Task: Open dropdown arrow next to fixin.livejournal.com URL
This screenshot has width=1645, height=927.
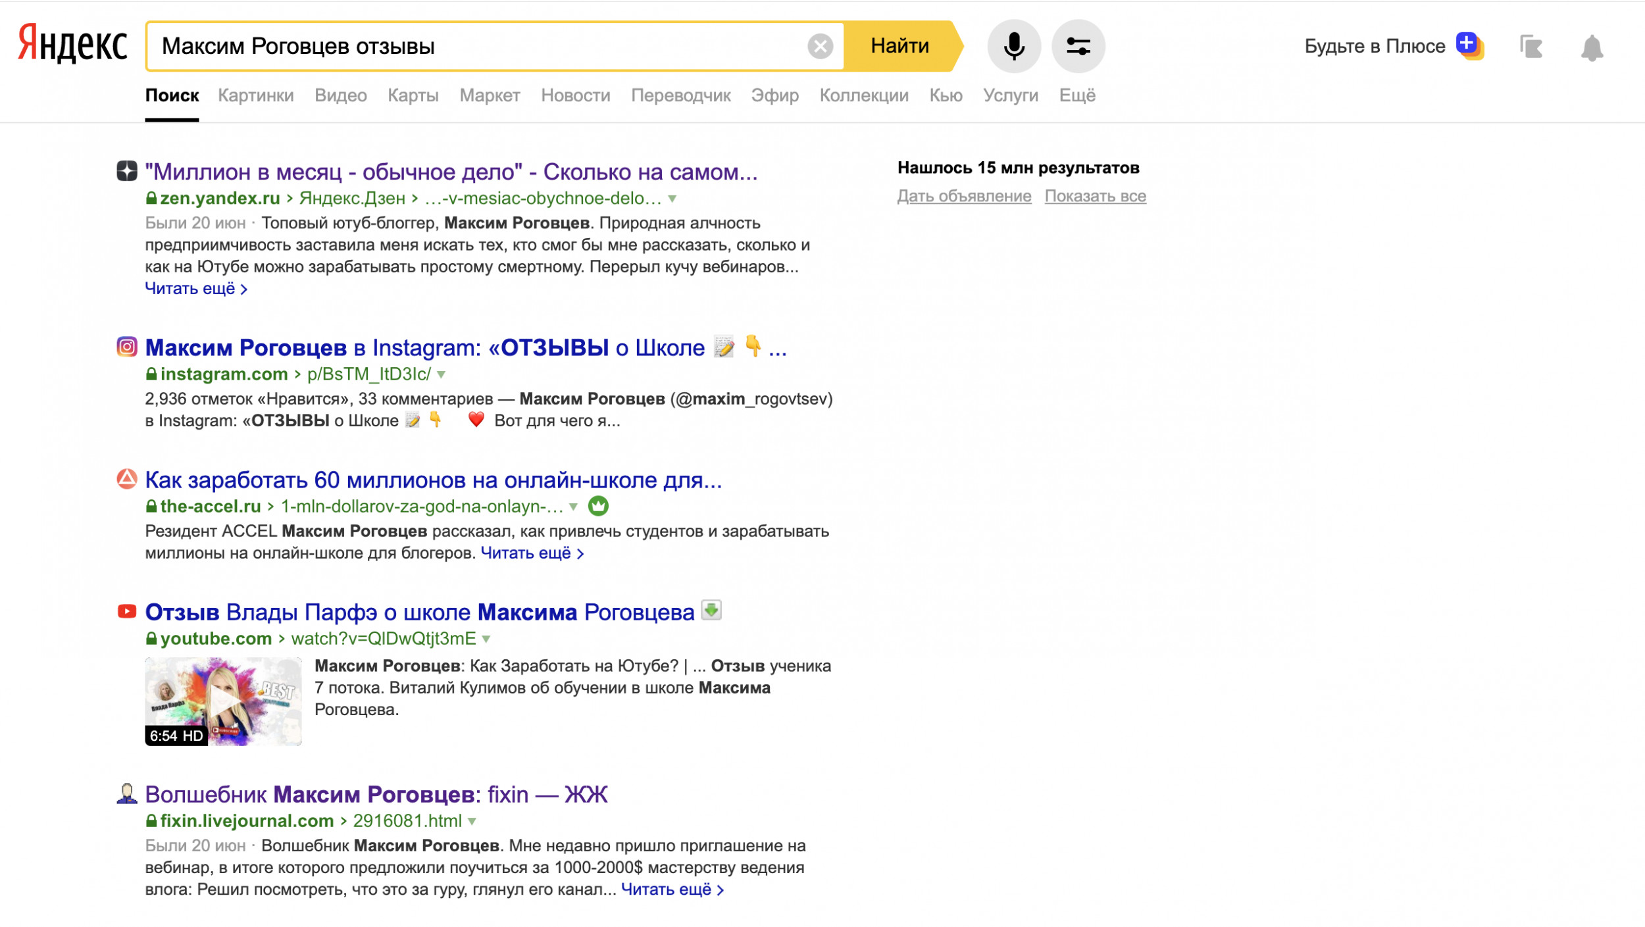Action: pos(472,821)
